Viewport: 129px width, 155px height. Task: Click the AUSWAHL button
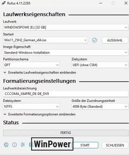[x=115, y=40]
